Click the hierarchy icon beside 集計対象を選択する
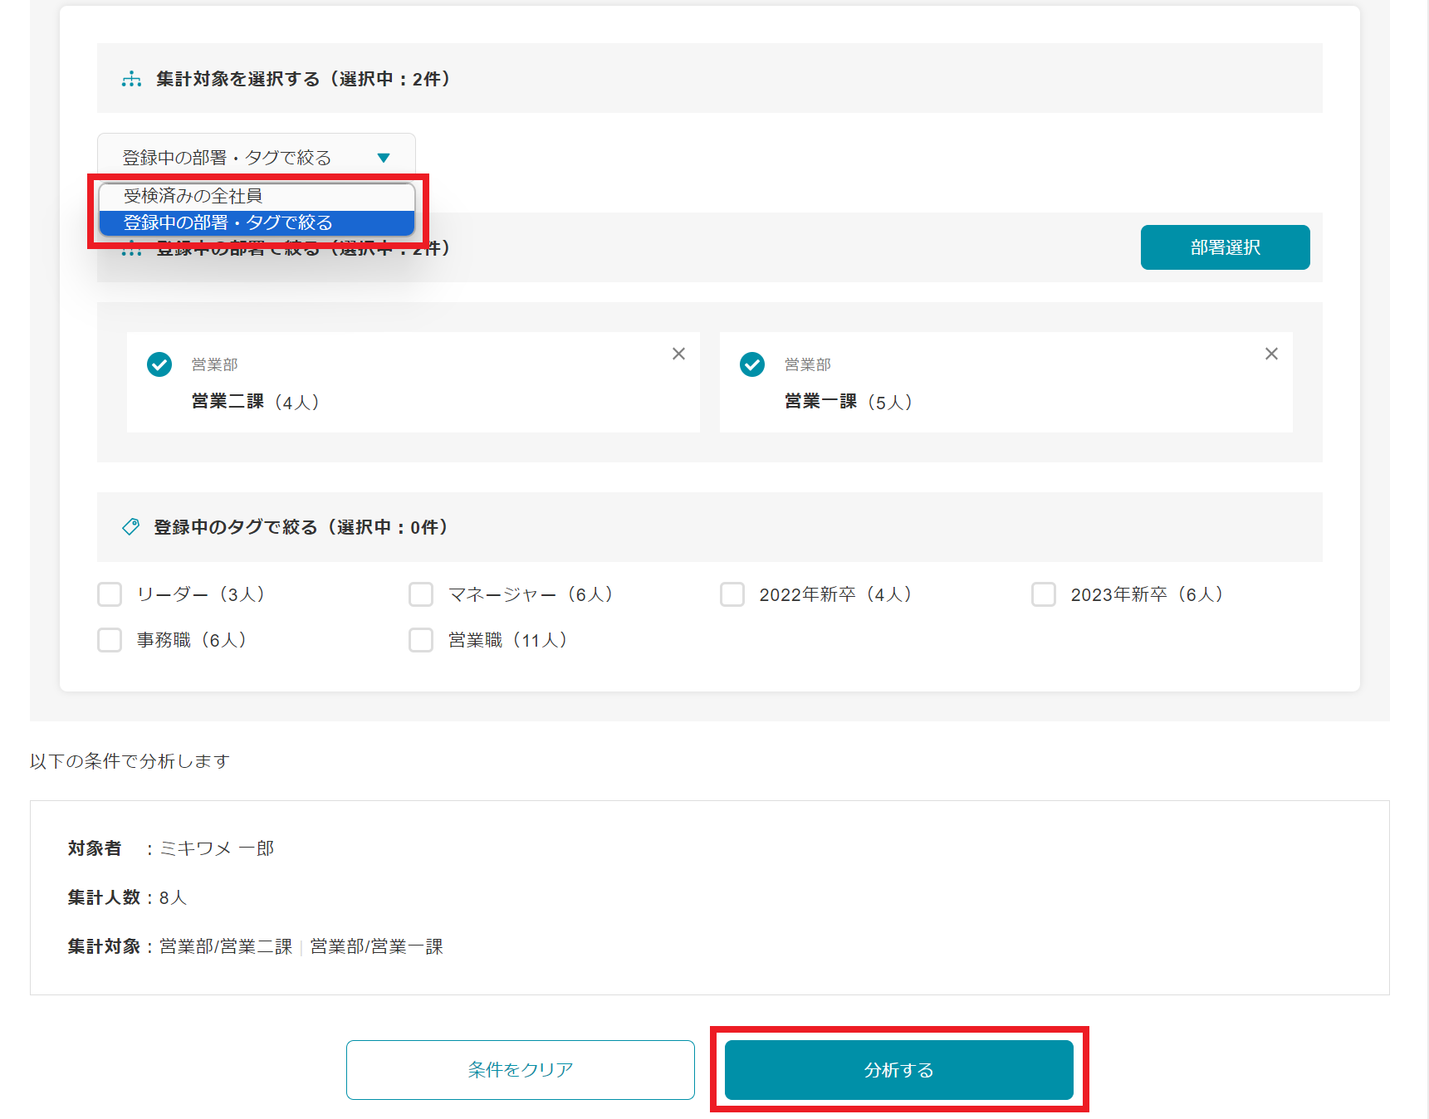Viewport: 1429px width, 1119px height. 130,78
